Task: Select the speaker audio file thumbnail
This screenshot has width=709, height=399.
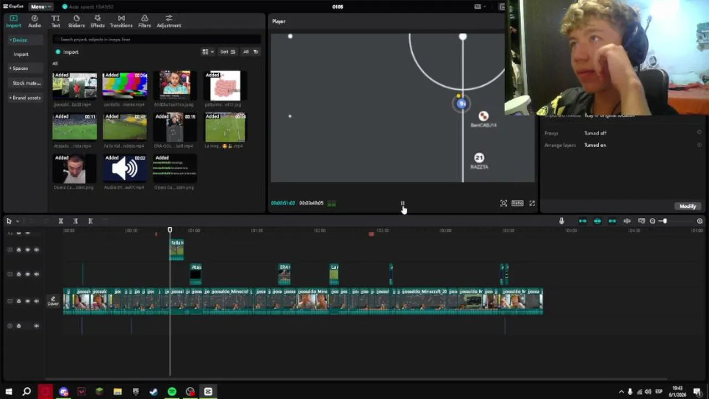Action: click(125, 168)
